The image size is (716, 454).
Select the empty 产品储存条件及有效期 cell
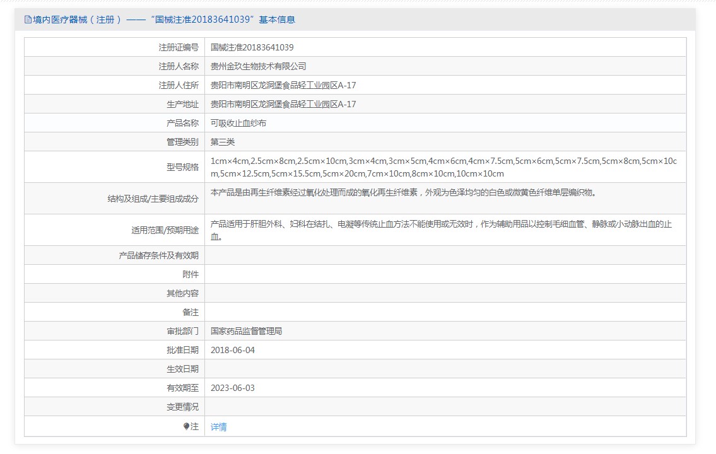[x=442, y=255]
